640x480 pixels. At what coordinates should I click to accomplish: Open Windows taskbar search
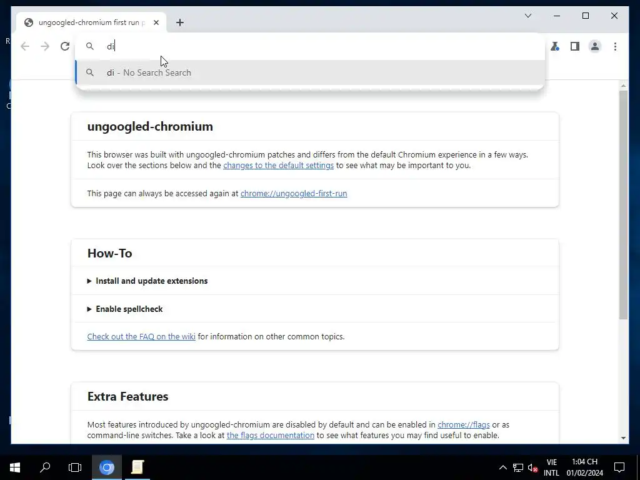click(x=45, y=467)
